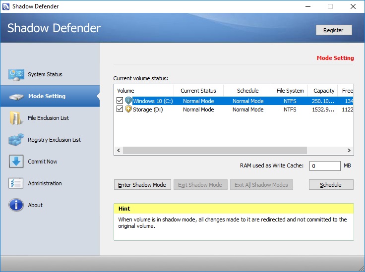
Task: Switch to Commit Now page
Action: click(50, 162)
